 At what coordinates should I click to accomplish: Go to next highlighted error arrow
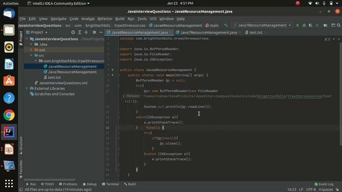pos(339,39)
